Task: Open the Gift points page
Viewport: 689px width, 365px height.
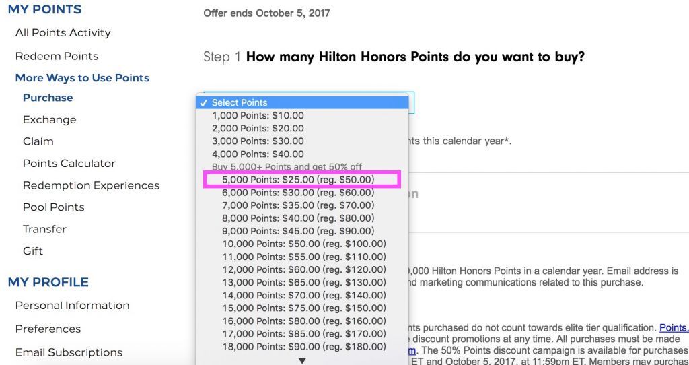Action: [33, 251]
